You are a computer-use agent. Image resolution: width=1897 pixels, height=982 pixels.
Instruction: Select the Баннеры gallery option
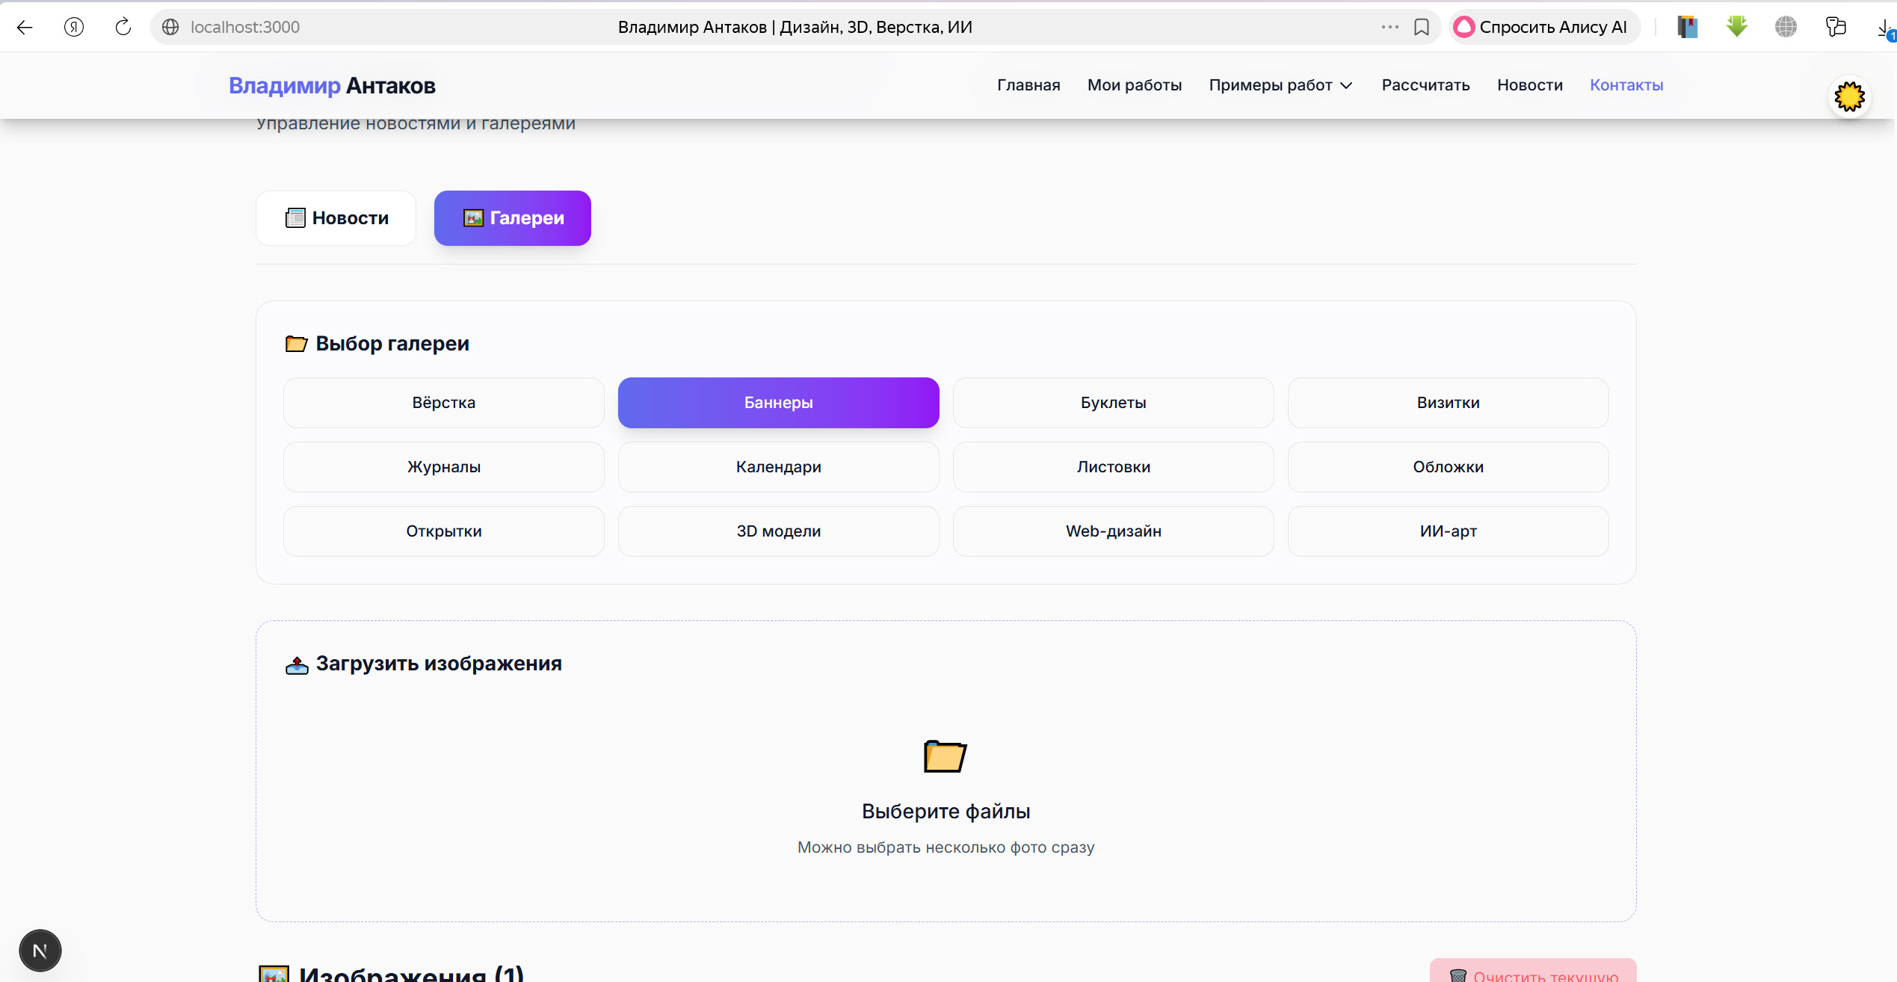pyautogui.click(x=779, y=403)
